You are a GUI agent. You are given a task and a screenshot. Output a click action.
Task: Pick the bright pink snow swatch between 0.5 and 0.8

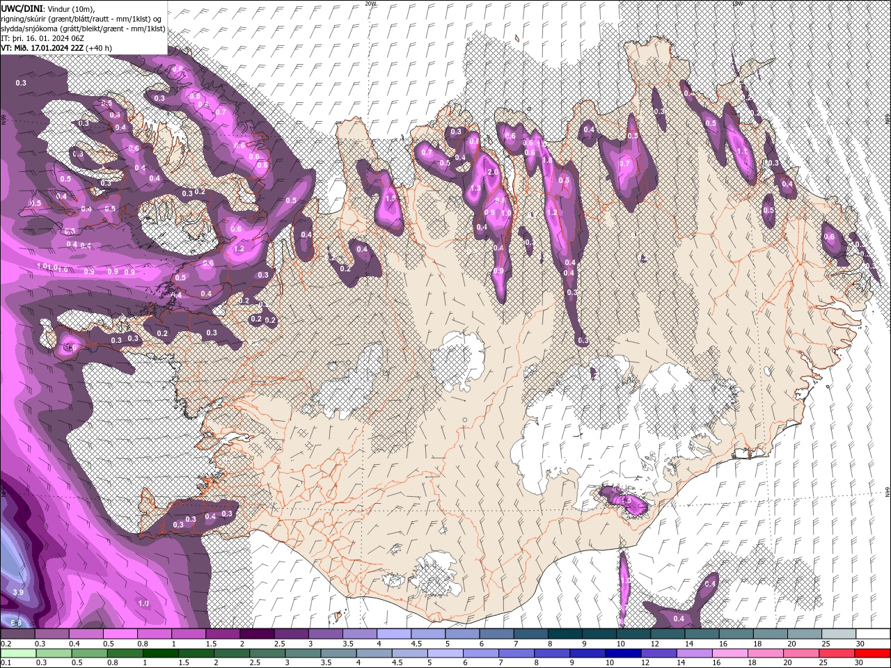coord(120,634)
